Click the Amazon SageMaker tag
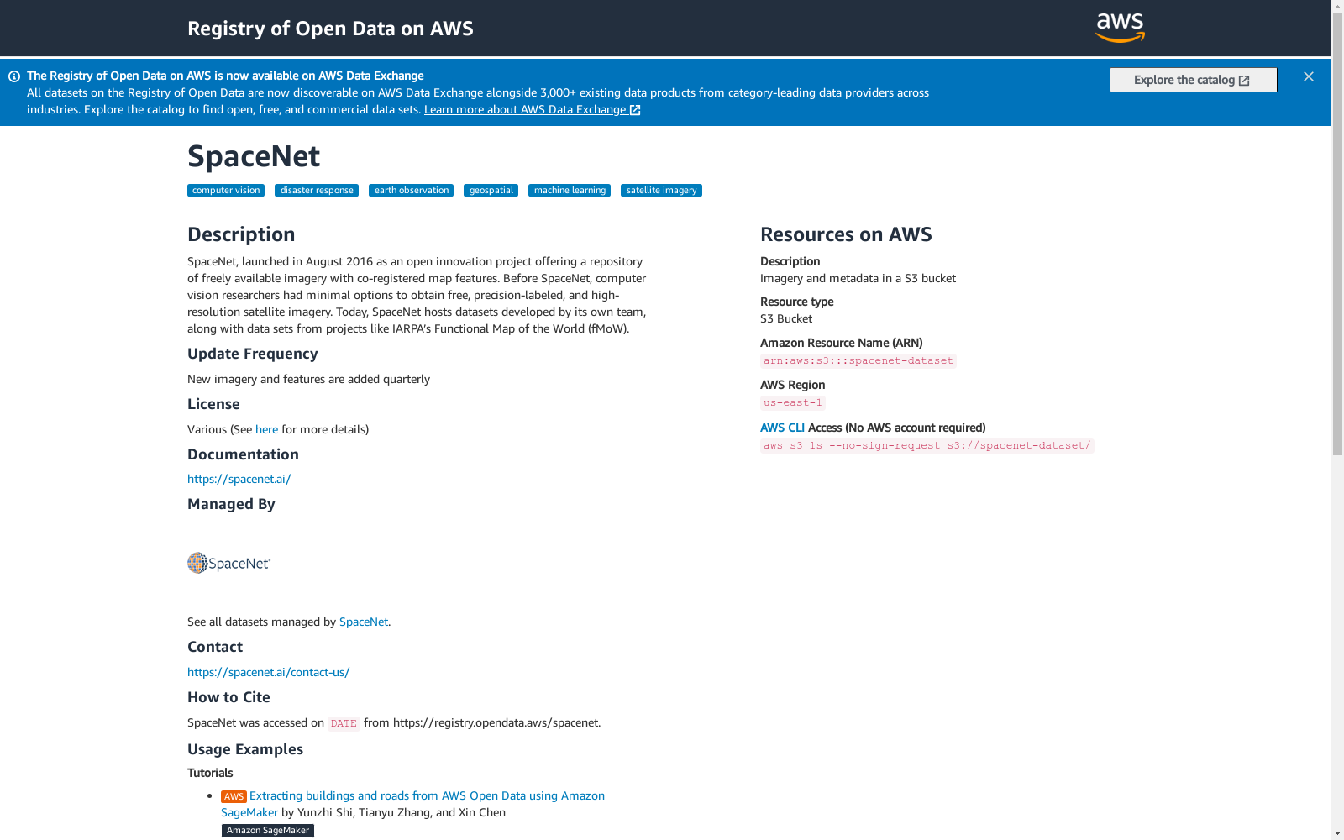 tap(268, 831)
